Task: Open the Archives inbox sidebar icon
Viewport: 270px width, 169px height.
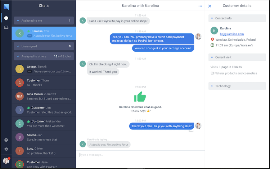Action: point(6,28)
